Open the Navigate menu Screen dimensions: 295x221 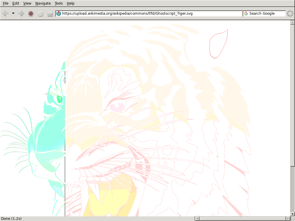[x=43, y=3]
